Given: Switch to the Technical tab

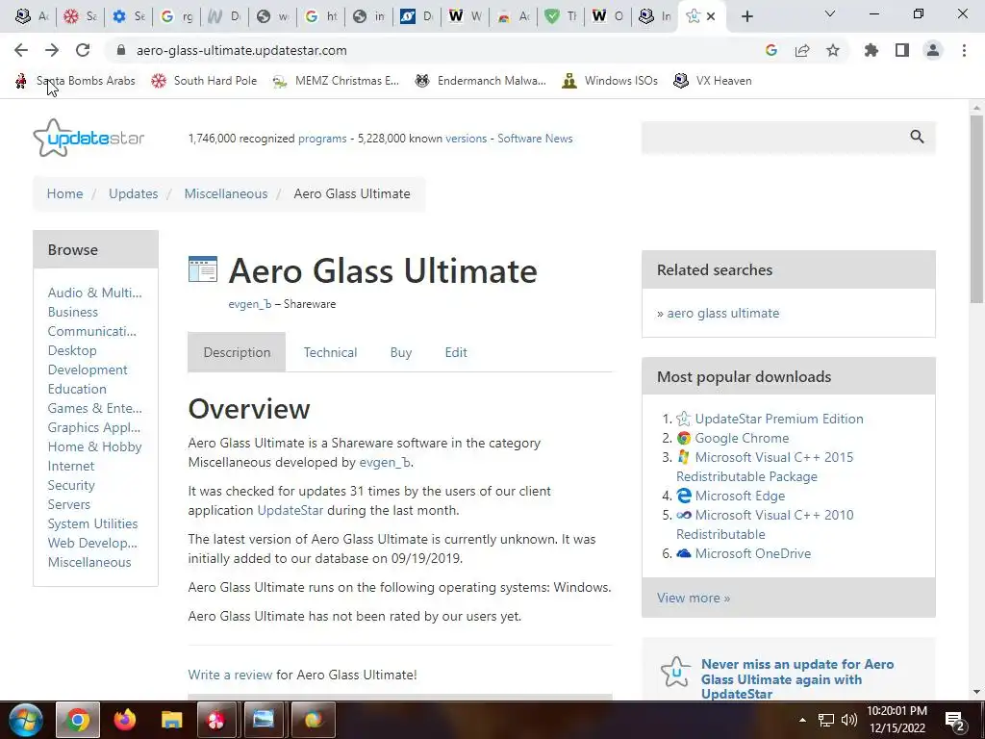Looking at the screenshot, I should coord(331,352).
